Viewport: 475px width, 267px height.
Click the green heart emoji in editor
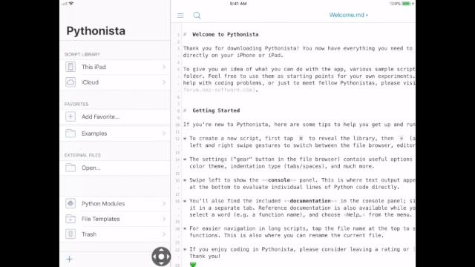[193, 264]
